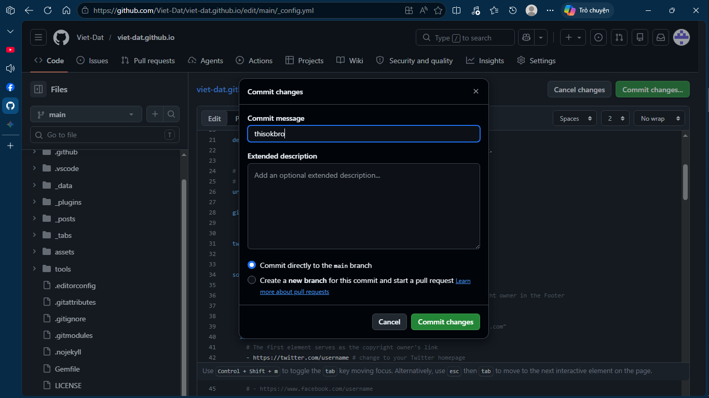This screenshot has width=709, height=398.
Task: Click the Extended description text area
Action: [x=364, y=206]
